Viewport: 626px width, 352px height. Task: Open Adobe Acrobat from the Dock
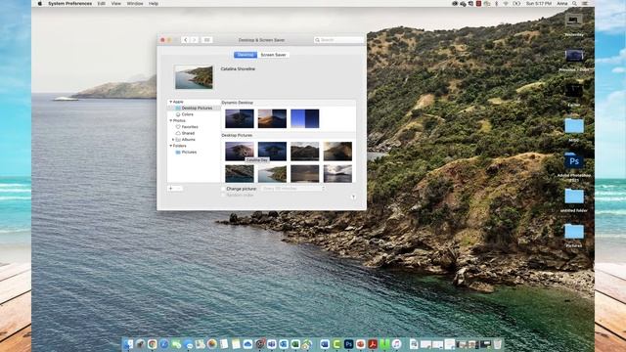(x=373, y=344)
